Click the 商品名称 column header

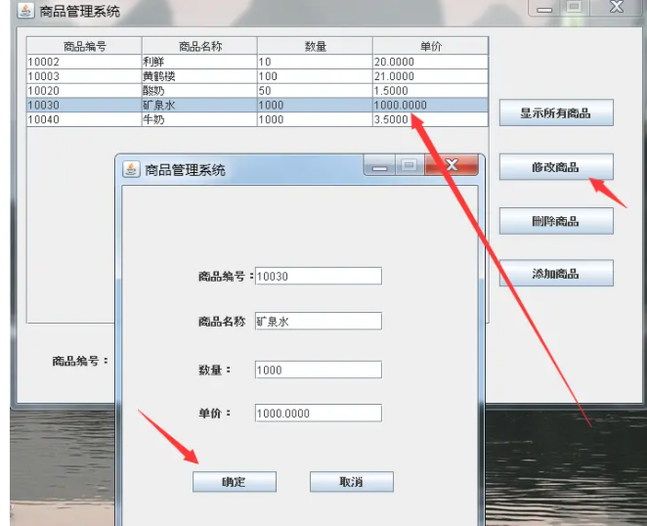[x=199, y=46]
